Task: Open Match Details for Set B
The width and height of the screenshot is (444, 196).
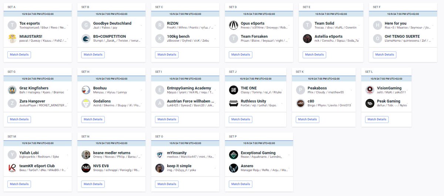Action: (93, 55)
